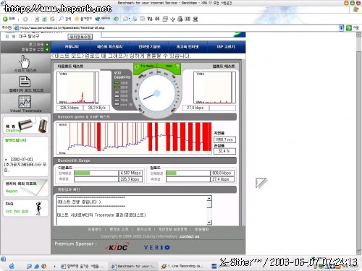Open the 테스트 히스토리 navigation tab
The width and height of the screenshot is (362, 271).
pos(110,47)
